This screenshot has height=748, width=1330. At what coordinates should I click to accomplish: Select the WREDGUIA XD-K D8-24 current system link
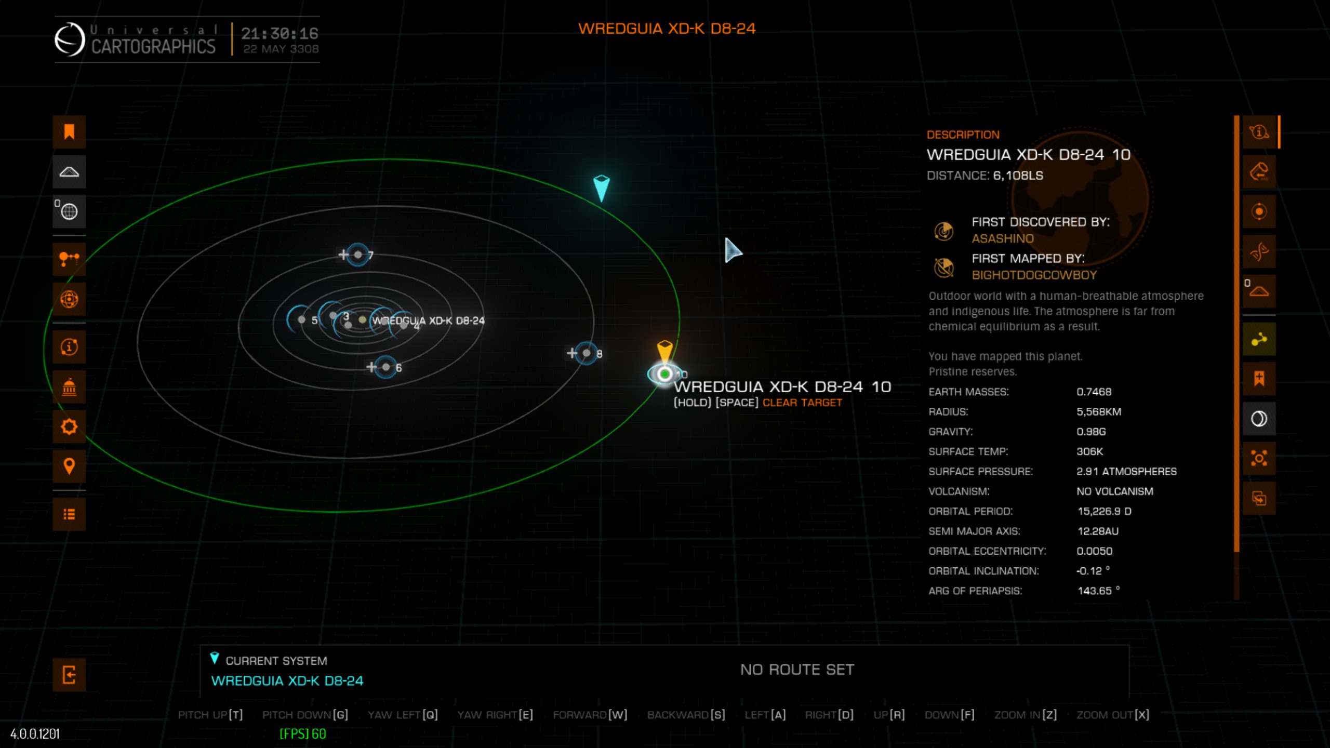pos(287,681)
